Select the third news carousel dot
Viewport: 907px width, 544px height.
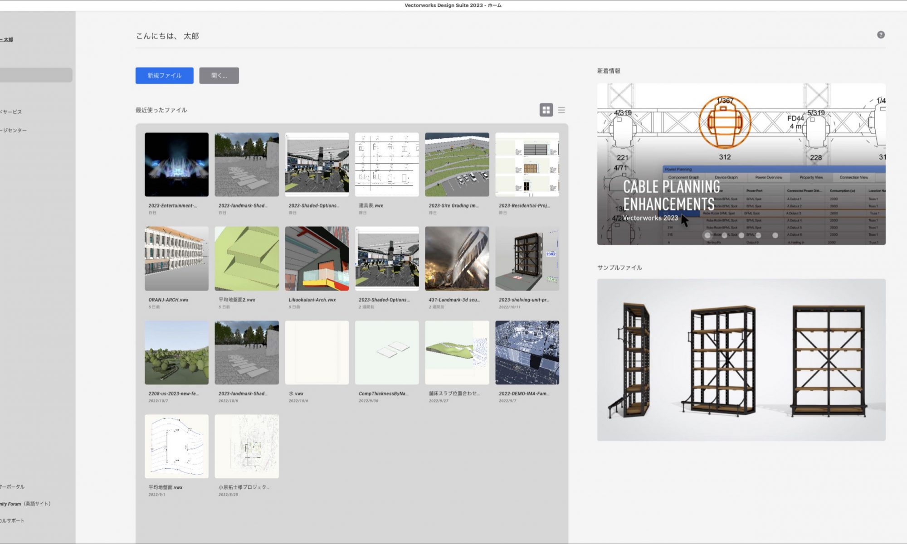point(741,235)
